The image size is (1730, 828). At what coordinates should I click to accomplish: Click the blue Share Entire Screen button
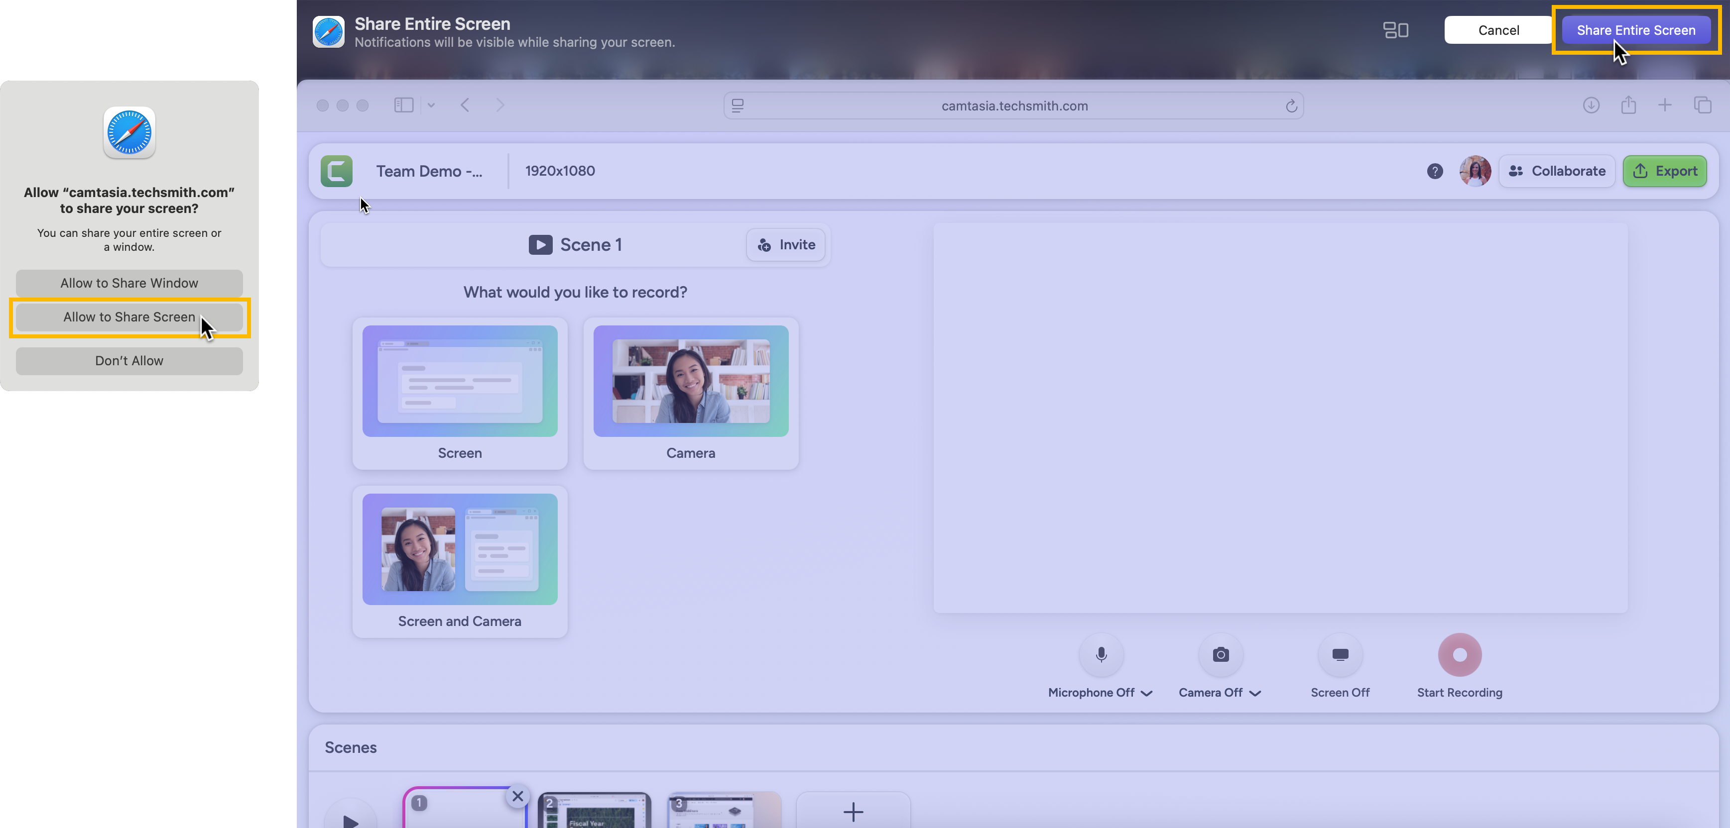1635,30
